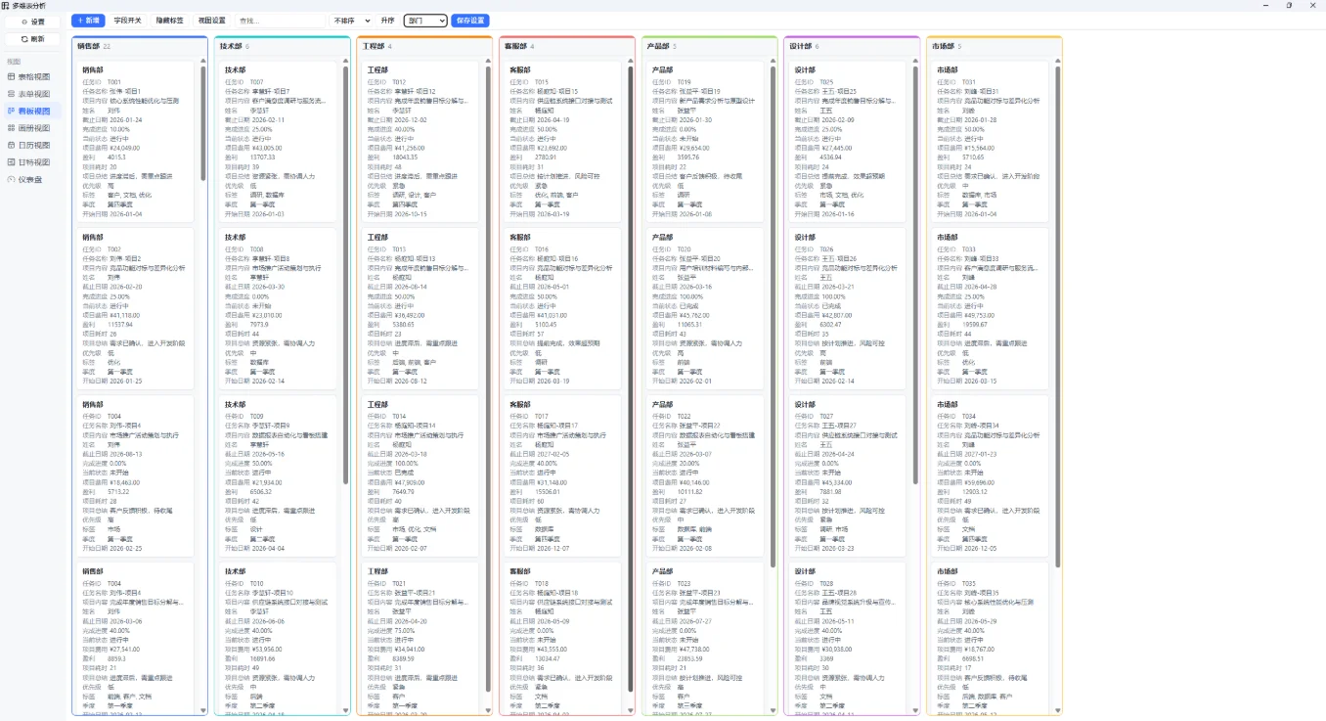Click the 设计部 column header title

pos(801,46)
